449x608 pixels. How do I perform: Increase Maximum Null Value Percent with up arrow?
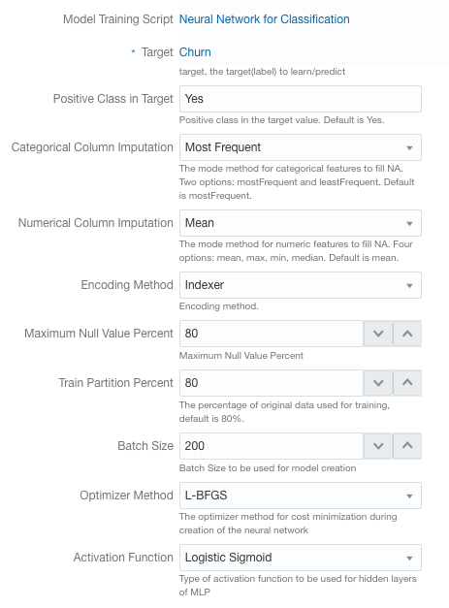point(407,334)
